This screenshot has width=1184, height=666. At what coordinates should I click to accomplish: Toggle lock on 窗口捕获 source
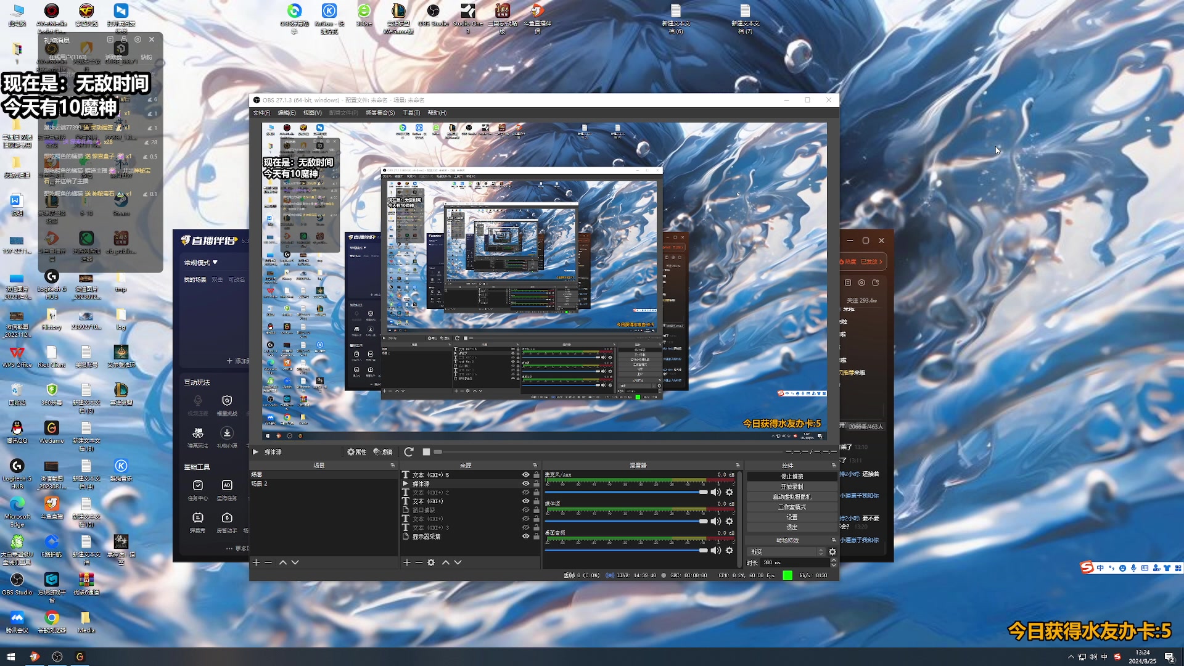(536, 510)
